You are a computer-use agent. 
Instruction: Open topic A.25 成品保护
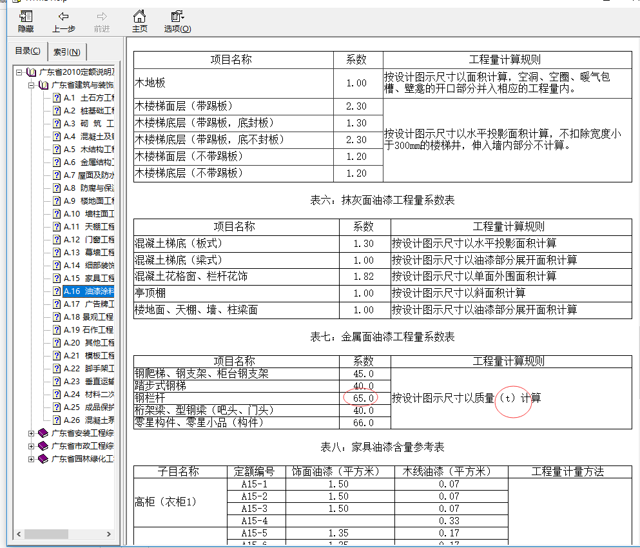(89, 407)
